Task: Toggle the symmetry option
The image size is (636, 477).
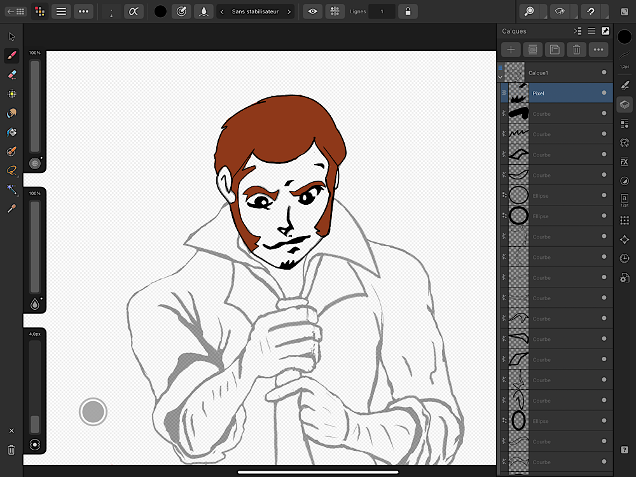Action: (335, 11)
